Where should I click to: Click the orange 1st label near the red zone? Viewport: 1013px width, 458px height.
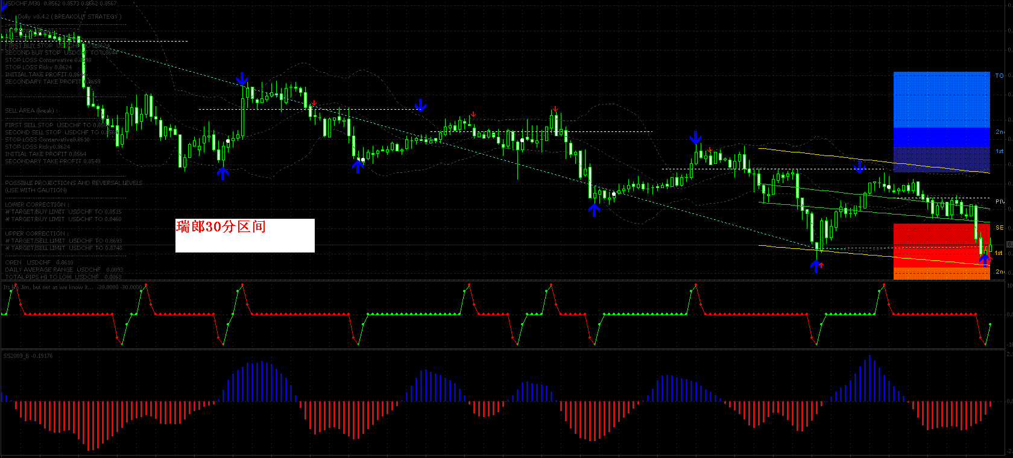coord(999,253)
